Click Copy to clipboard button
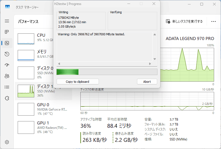This screenshot has height=149, width=221. [x=77, y=82]
